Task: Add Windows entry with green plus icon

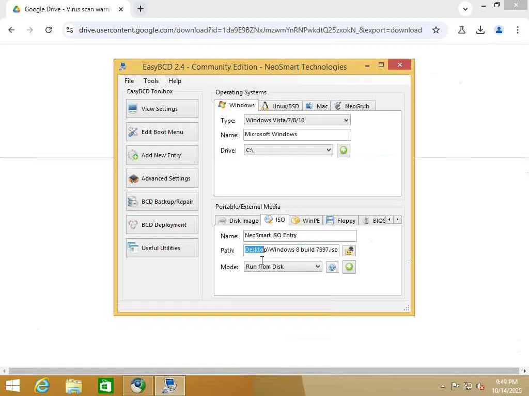Action: coord(344,150)
